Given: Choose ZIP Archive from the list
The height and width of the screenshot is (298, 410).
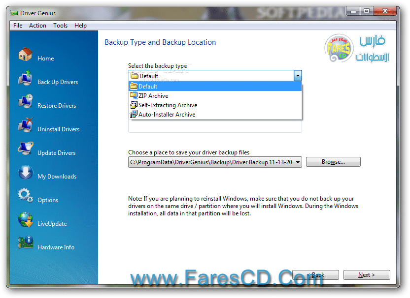Looking at the screenshot, I should click(x=215, y=96).
